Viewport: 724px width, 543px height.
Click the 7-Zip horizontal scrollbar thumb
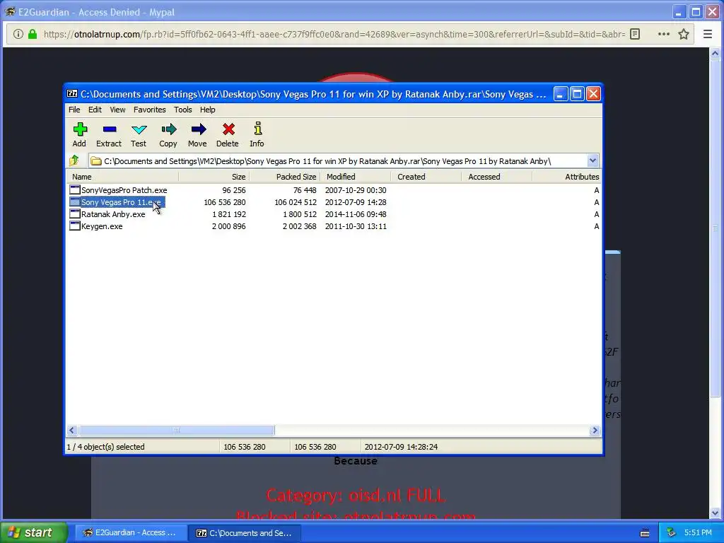[176, 430]
